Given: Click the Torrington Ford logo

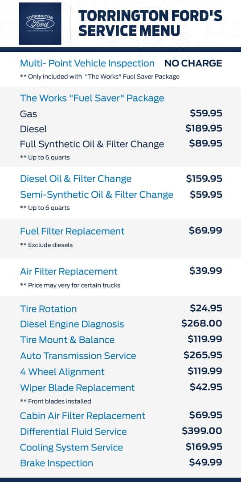Looking at the screenshot, I should tap(40, 24).
